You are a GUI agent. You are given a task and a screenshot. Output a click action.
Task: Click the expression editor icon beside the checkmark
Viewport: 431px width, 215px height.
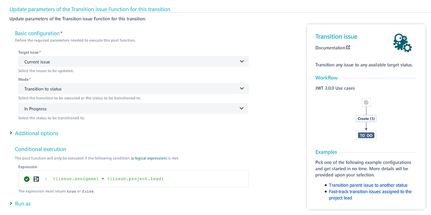click(x=36, y=179)
